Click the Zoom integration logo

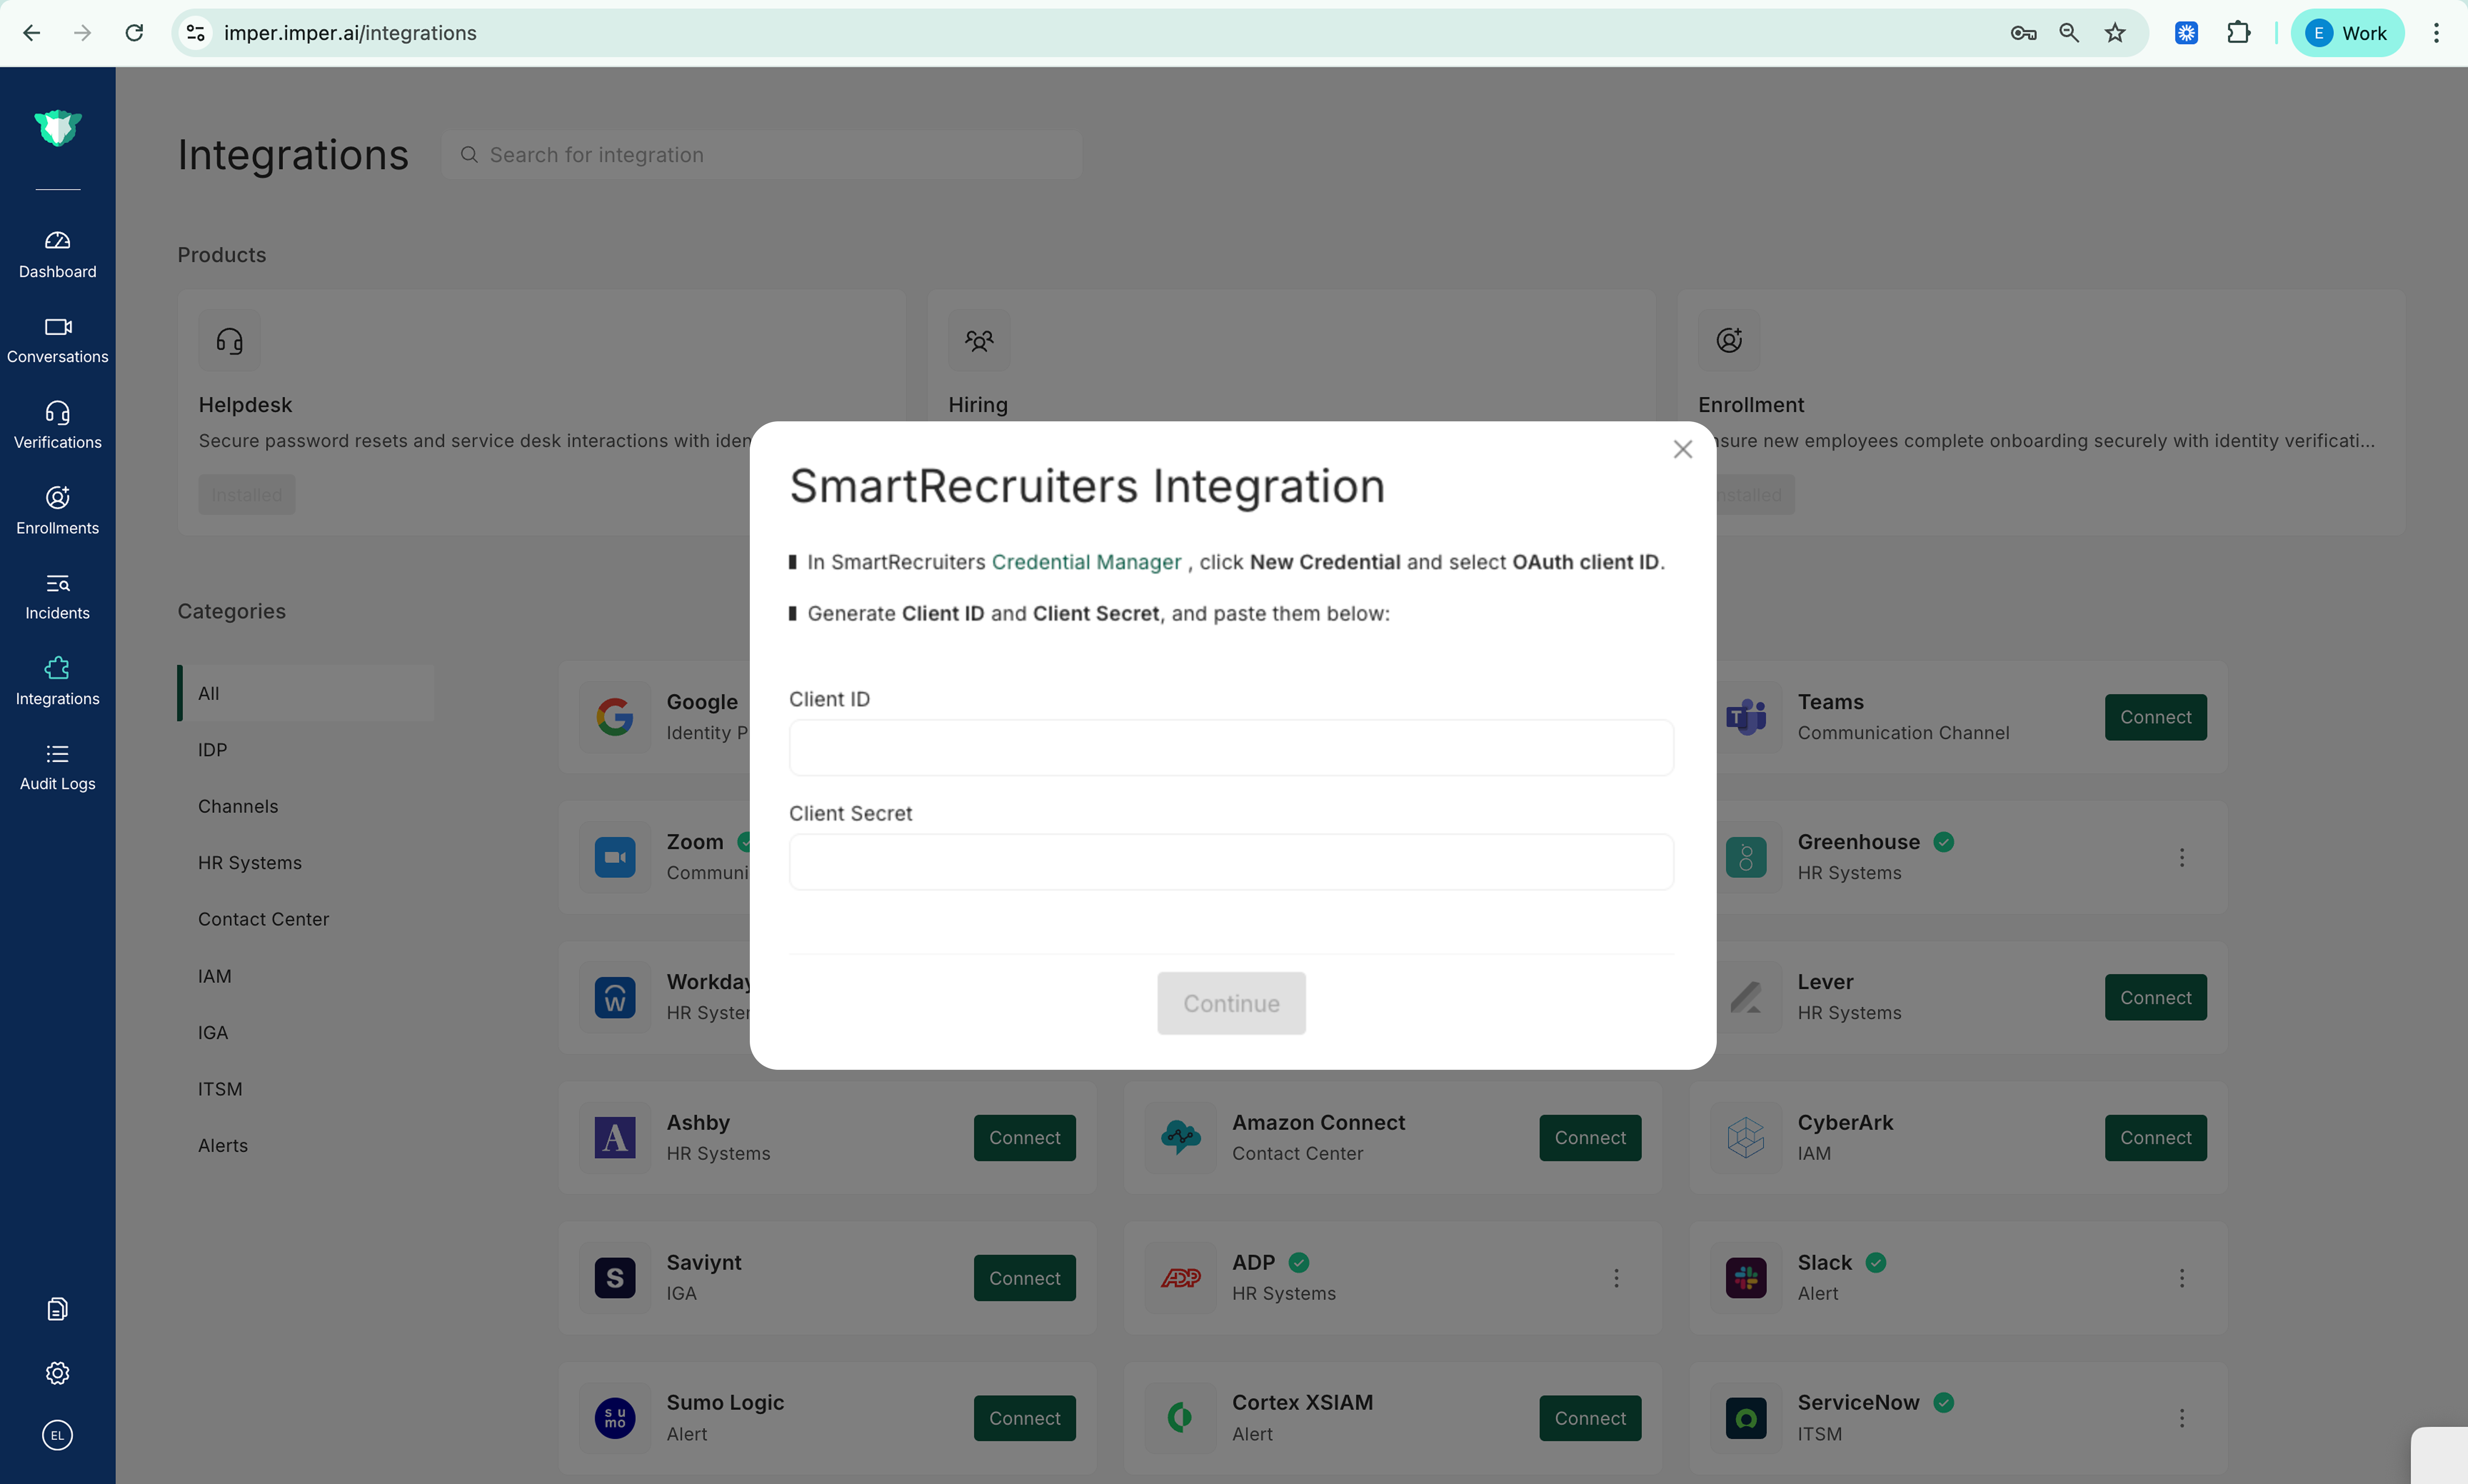pyautogui.click(x=614, y=857)
